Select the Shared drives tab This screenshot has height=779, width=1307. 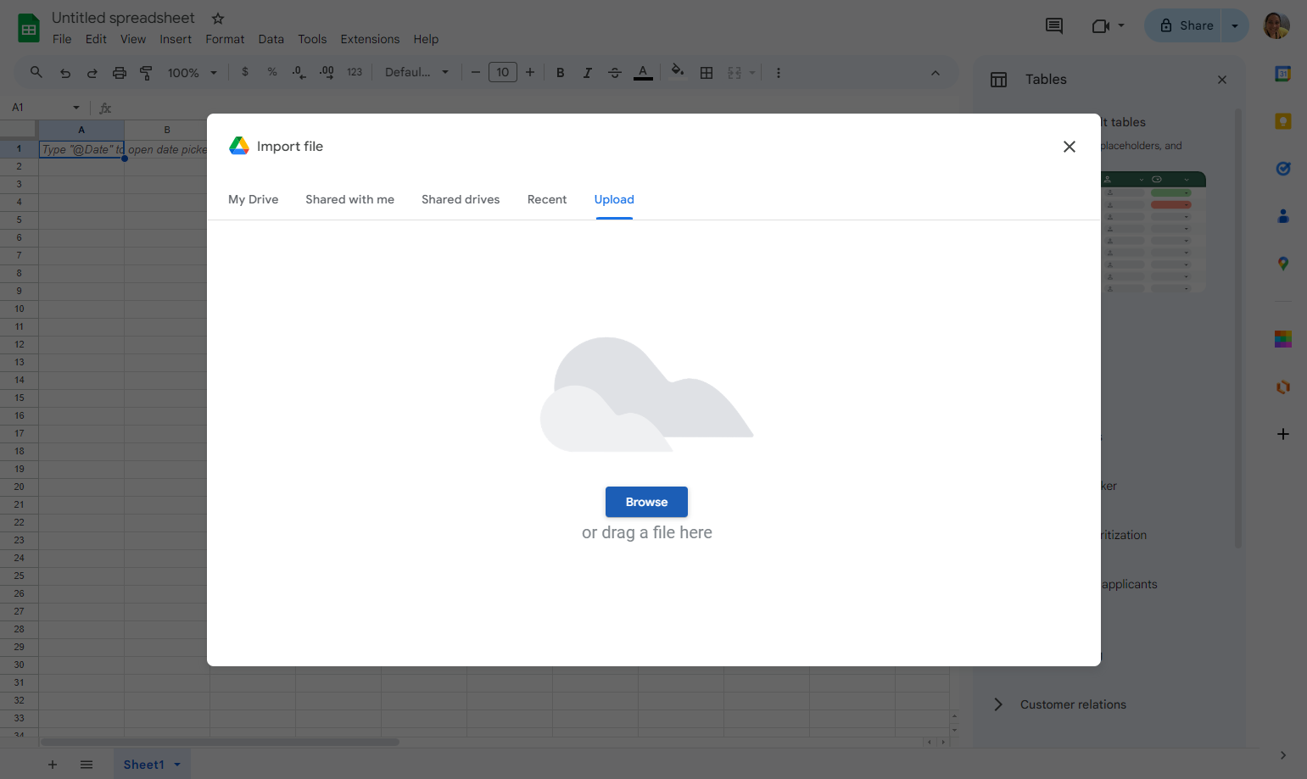pyautogui.click(x=461, y=199)
